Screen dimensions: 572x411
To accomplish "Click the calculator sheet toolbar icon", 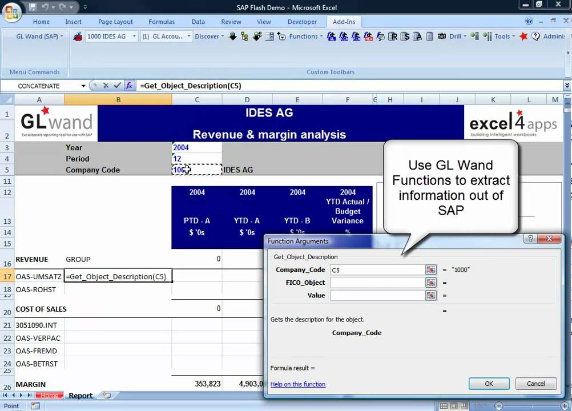I will point(269,37).
